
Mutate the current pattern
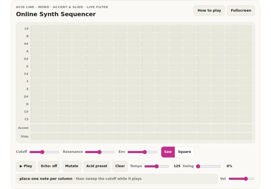click(72, 166)
